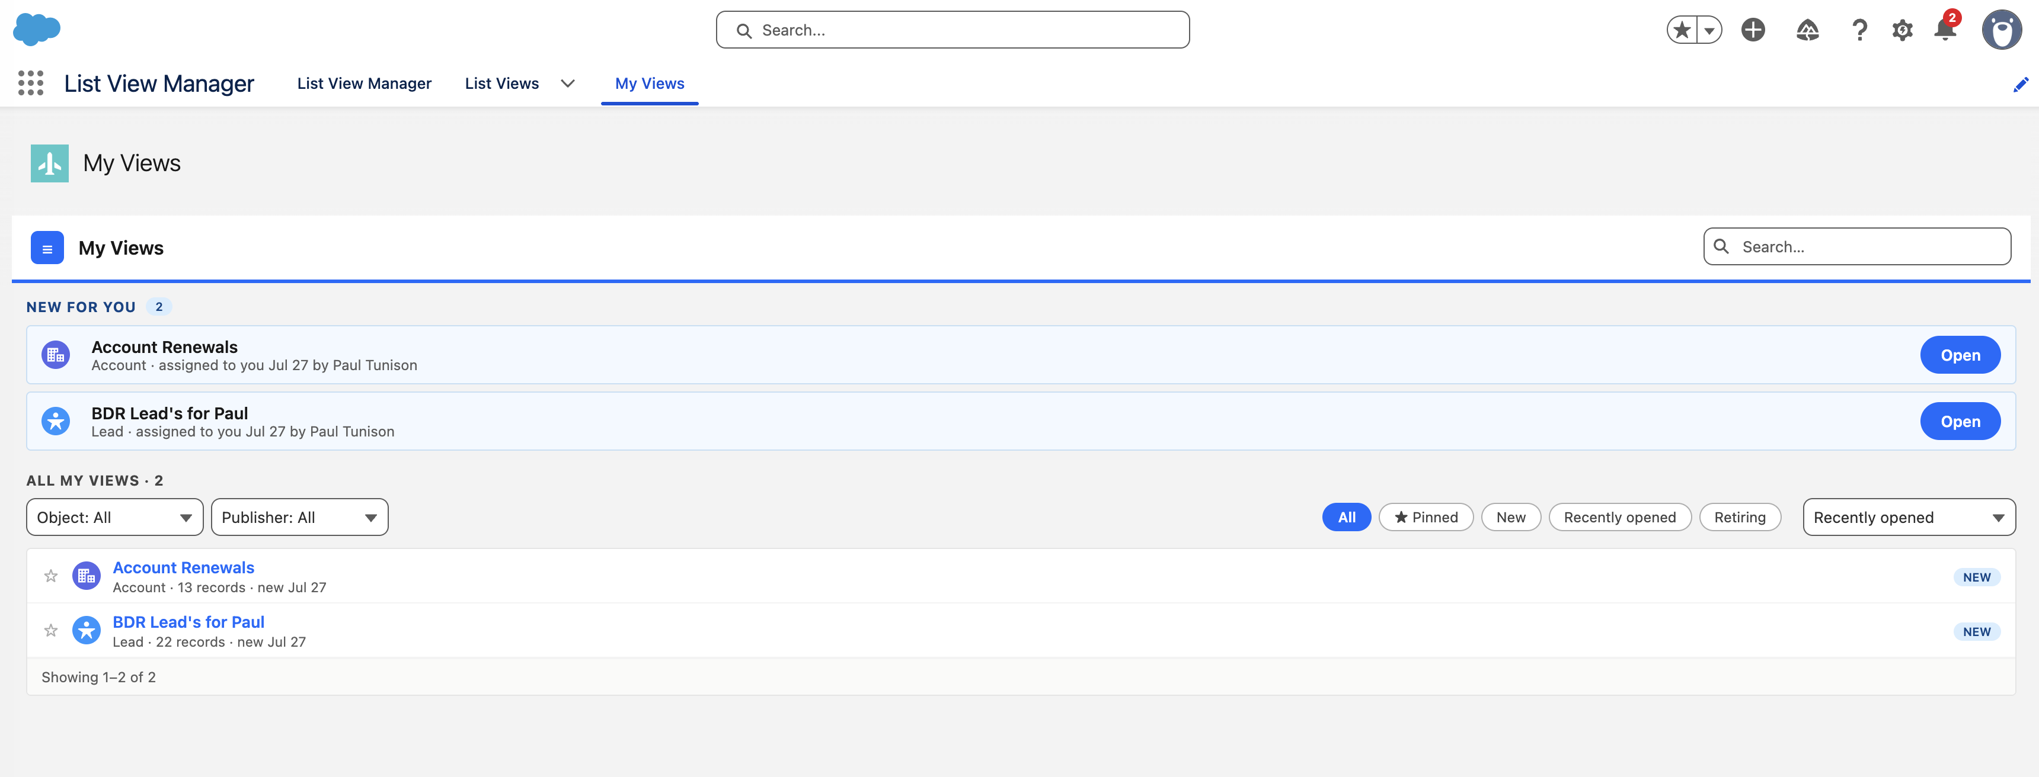Open the Publisher: All dropdown
This screenshot has width=2039, height=777.
299,516
